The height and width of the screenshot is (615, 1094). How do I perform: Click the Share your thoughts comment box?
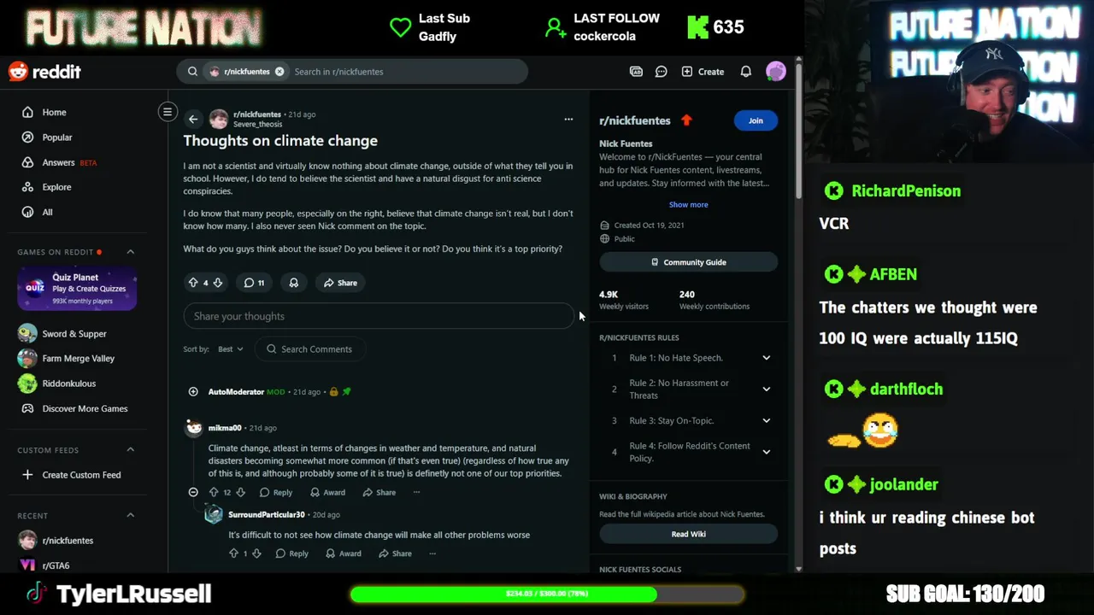click(x=379, y=316)
